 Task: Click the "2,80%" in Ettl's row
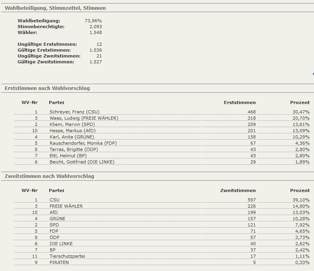coord(302,156)
